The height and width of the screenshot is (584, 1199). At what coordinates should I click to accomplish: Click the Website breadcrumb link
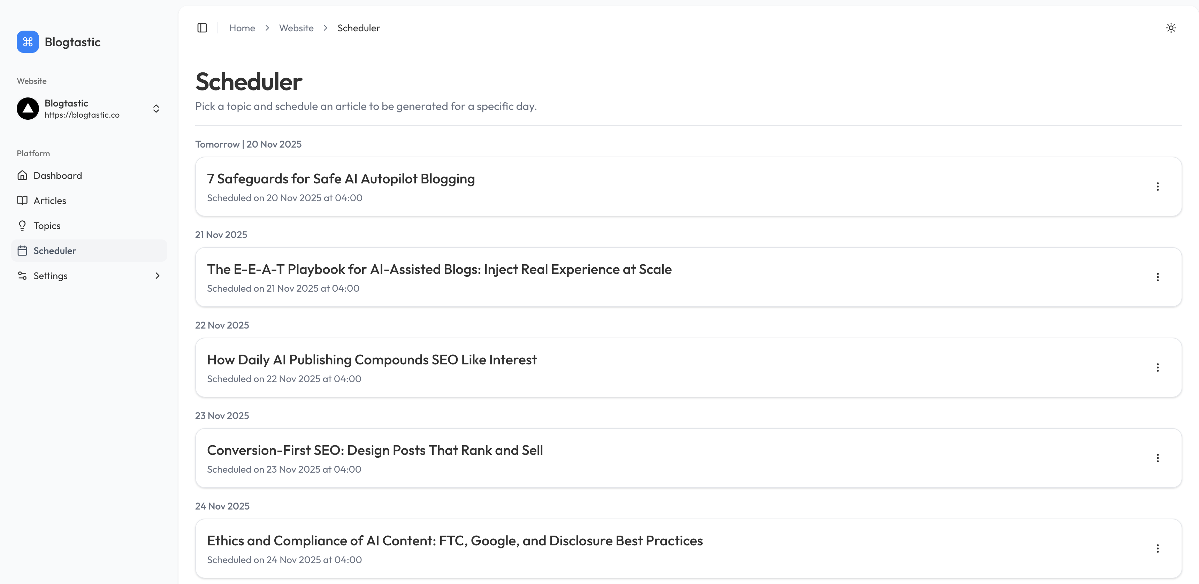pos(296,28)
